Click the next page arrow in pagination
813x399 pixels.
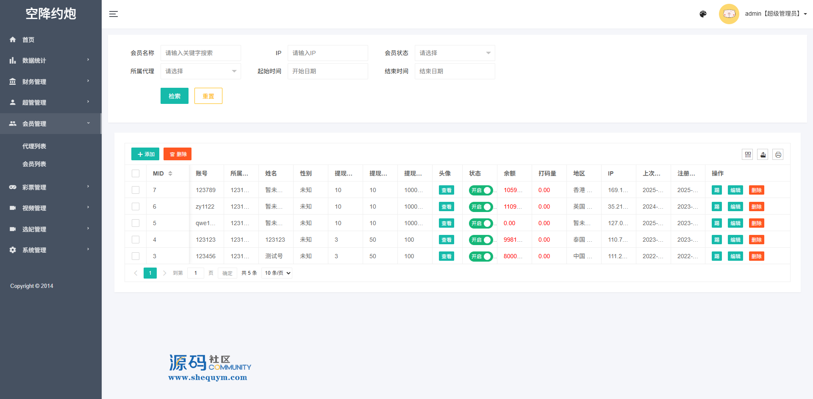164,273
